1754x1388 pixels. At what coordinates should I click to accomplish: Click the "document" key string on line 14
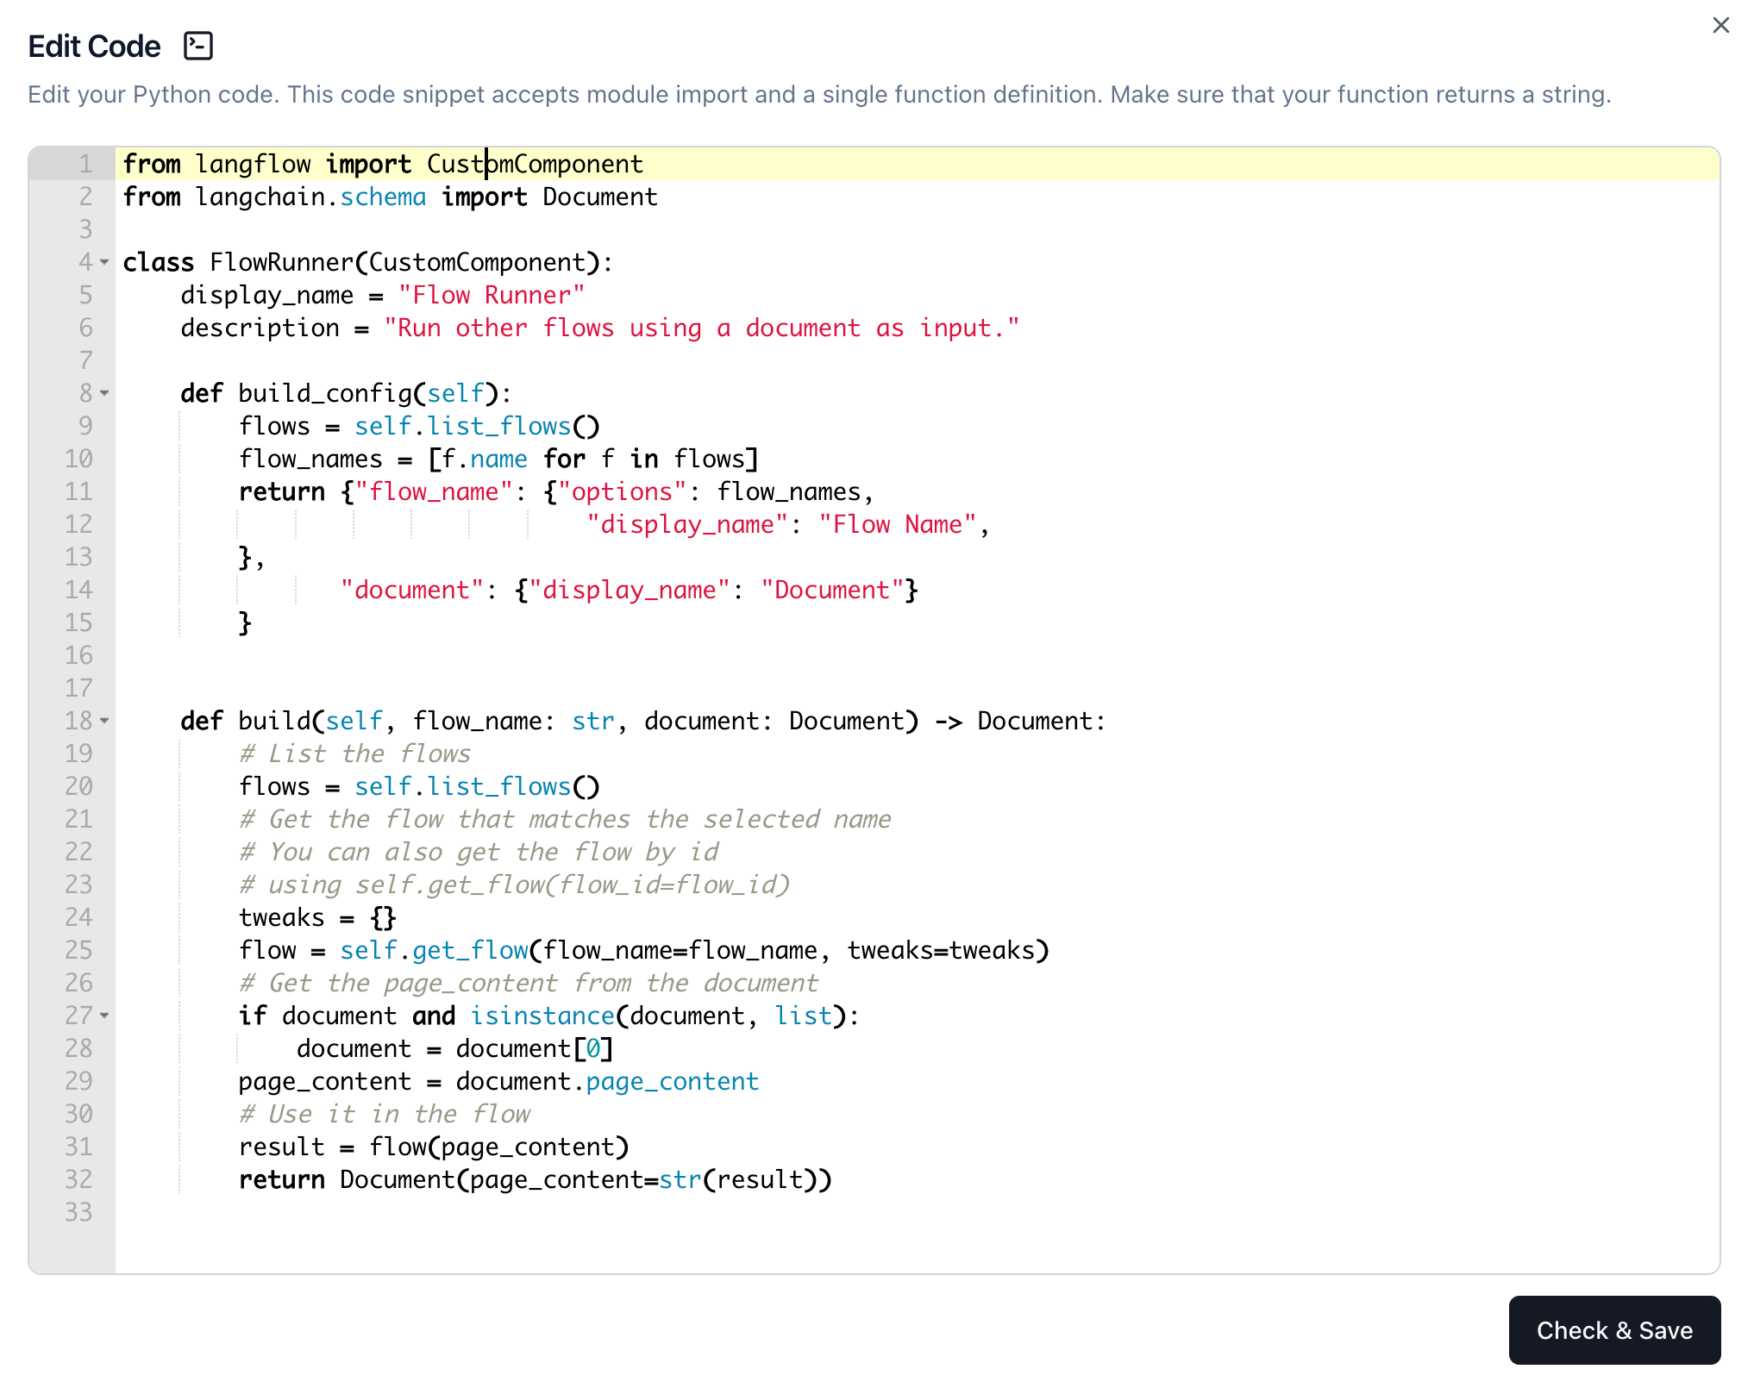[x=412, y=590]
